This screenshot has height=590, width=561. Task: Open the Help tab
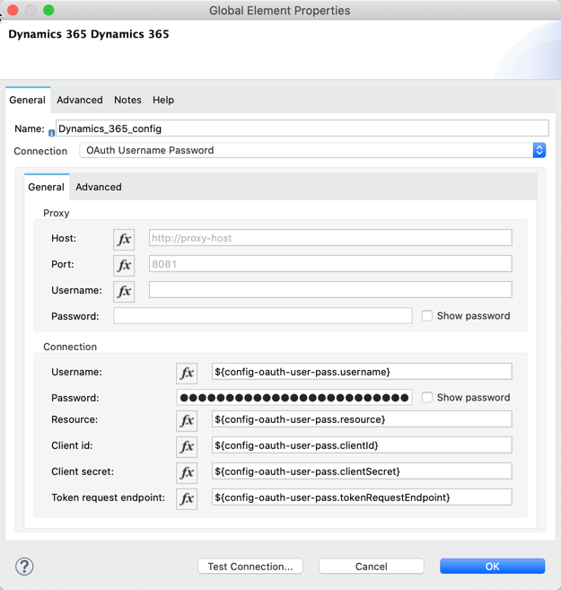click(x=163, y=101)
